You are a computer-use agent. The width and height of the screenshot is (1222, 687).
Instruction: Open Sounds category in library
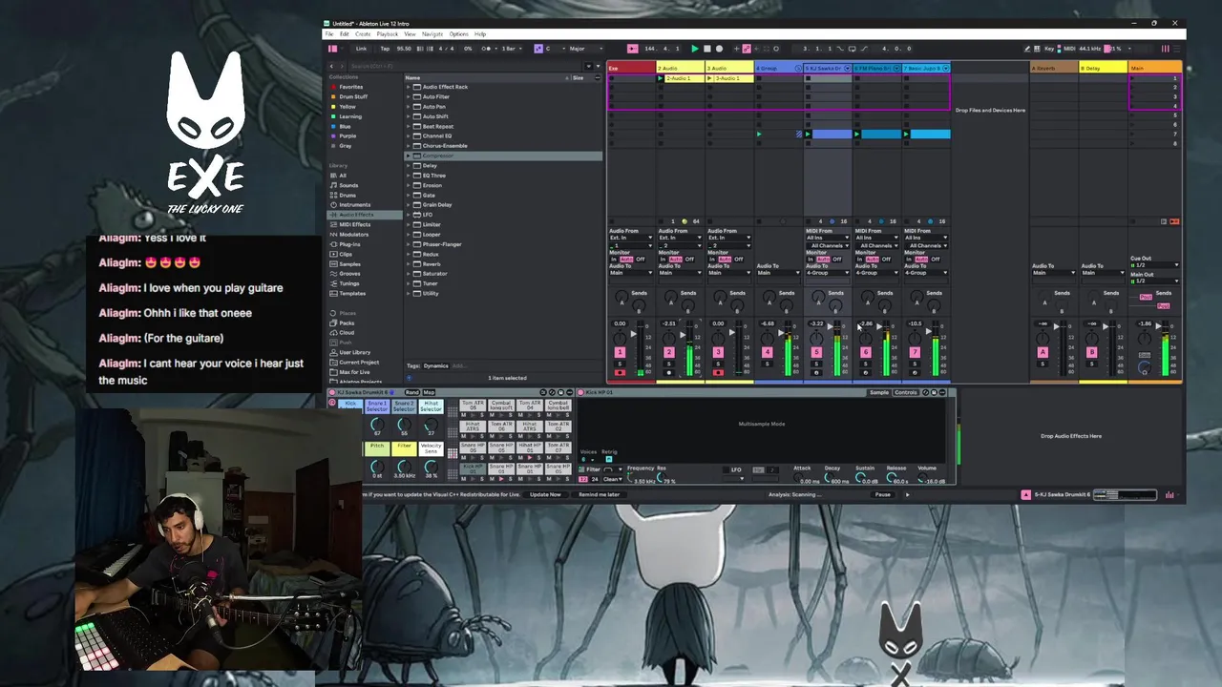348,185
